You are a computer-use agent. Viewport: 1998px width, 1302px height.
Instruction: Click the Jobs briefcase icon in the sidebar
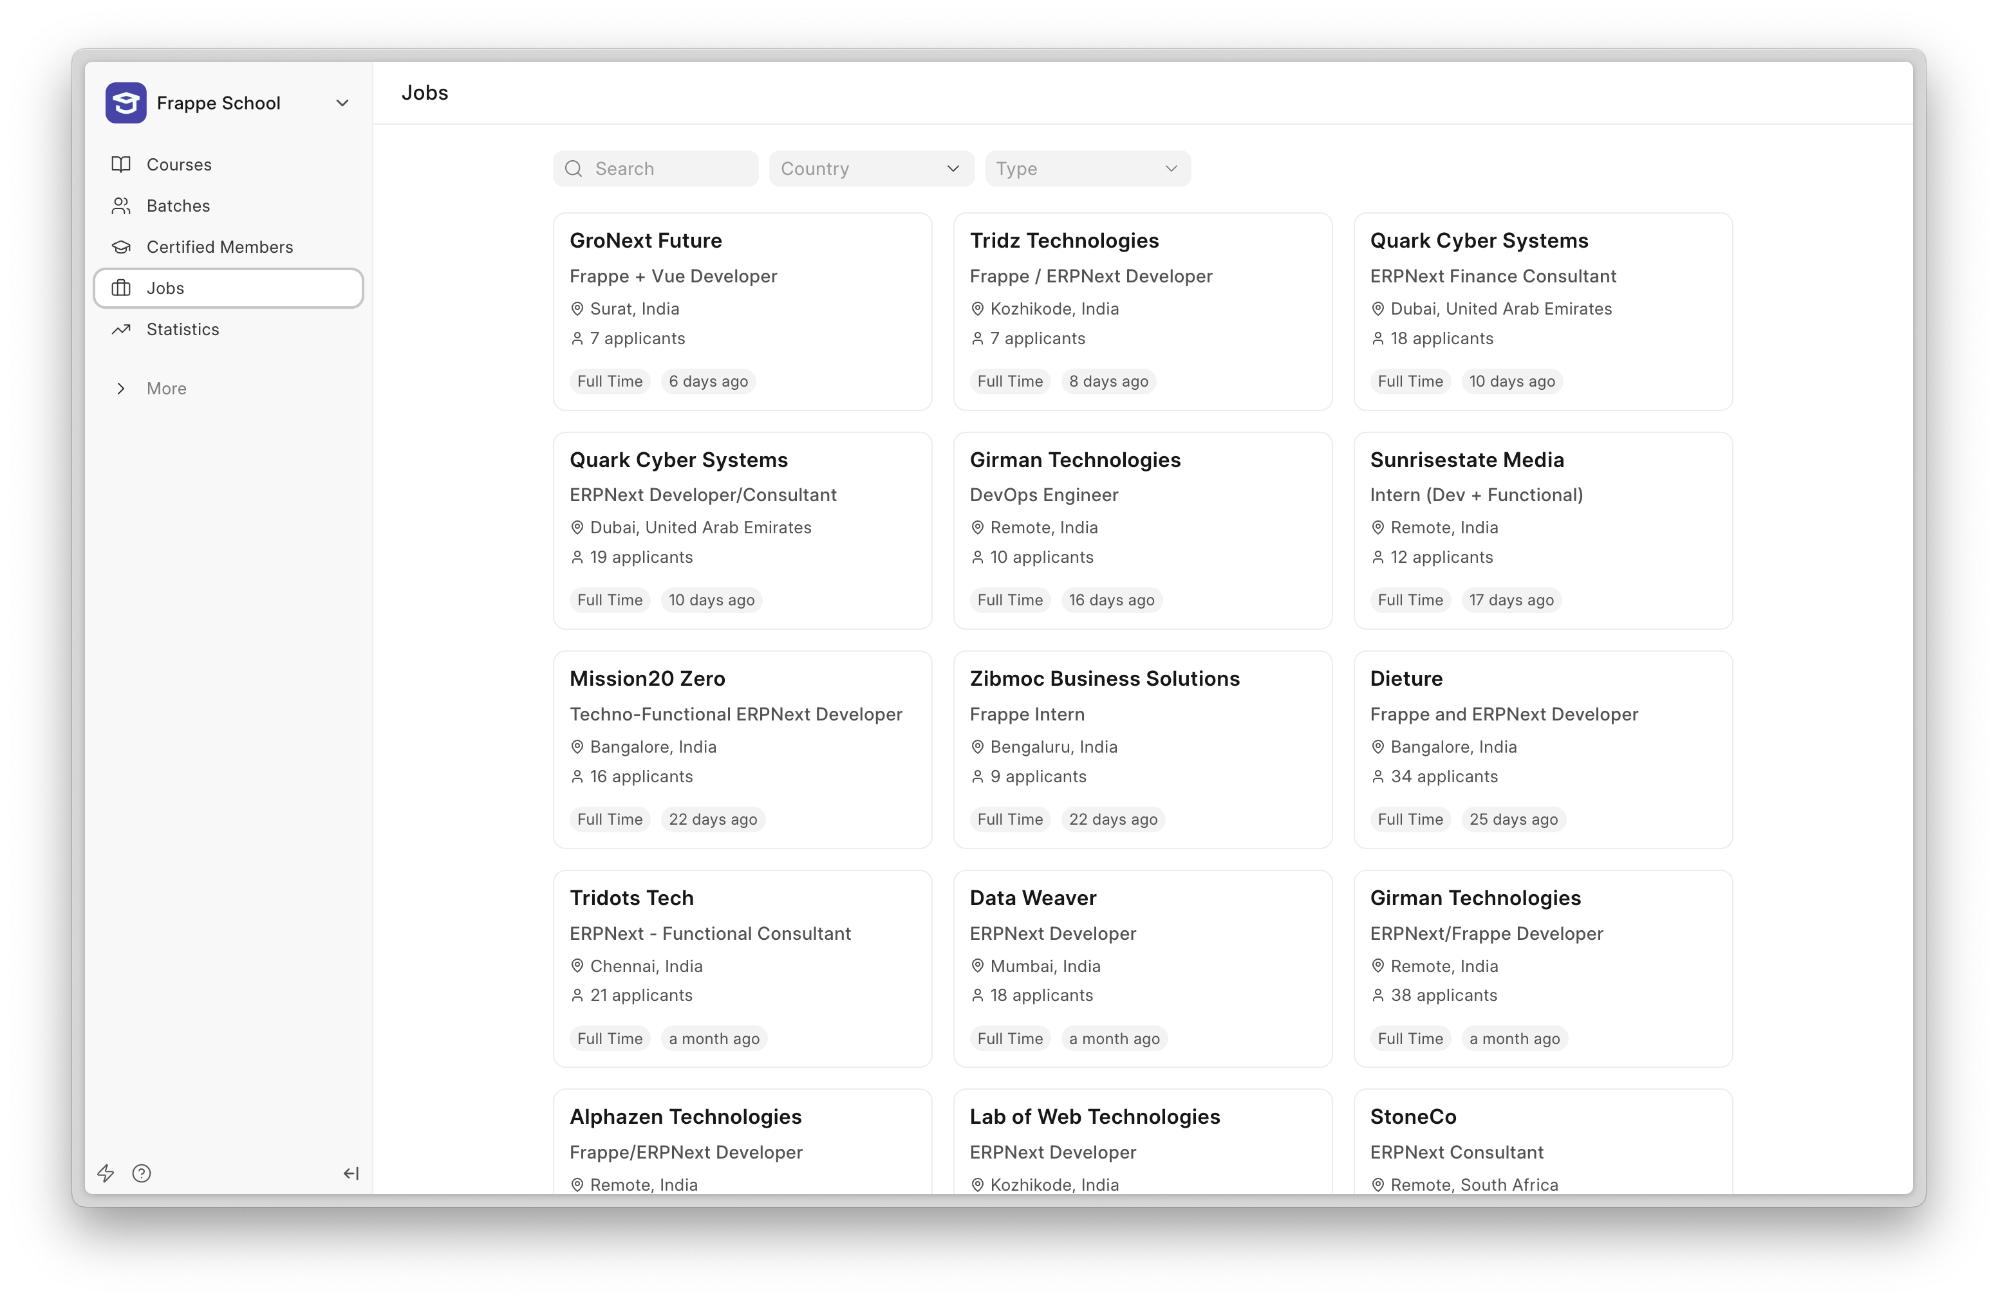pos(122,288)
